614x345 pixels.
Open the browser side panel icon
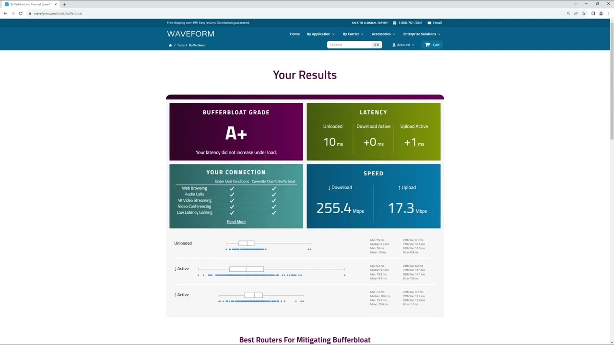point(593,13)
